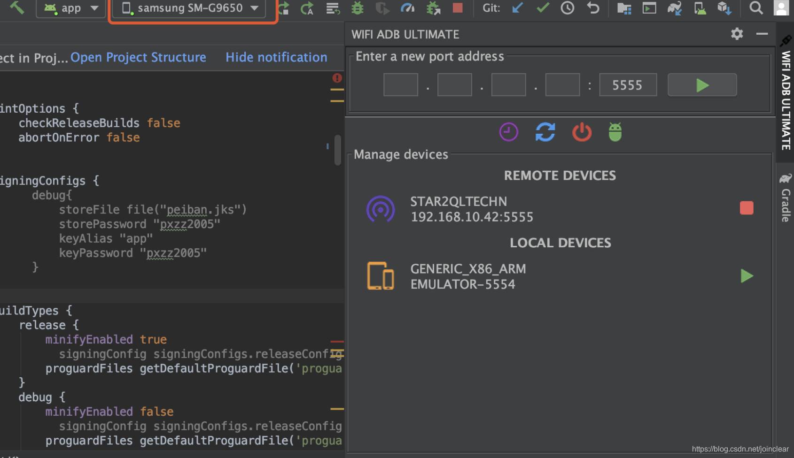Click the Make Project hammer icon
794x458 pixels.
pos(17,8)
